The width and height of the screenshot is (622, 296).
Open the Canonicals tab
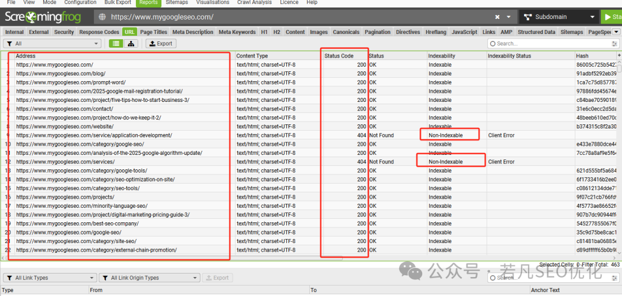coord(346,32)
